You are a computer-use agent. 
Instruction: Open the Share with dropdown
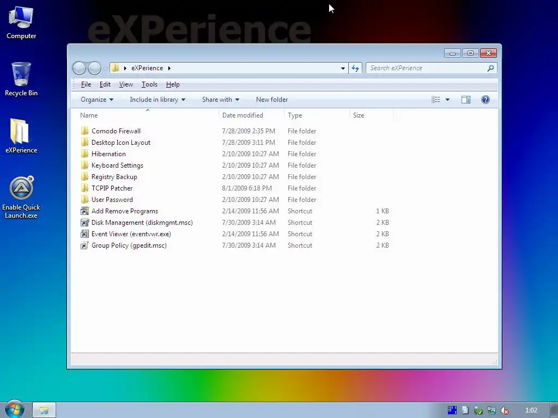point(220,100)
